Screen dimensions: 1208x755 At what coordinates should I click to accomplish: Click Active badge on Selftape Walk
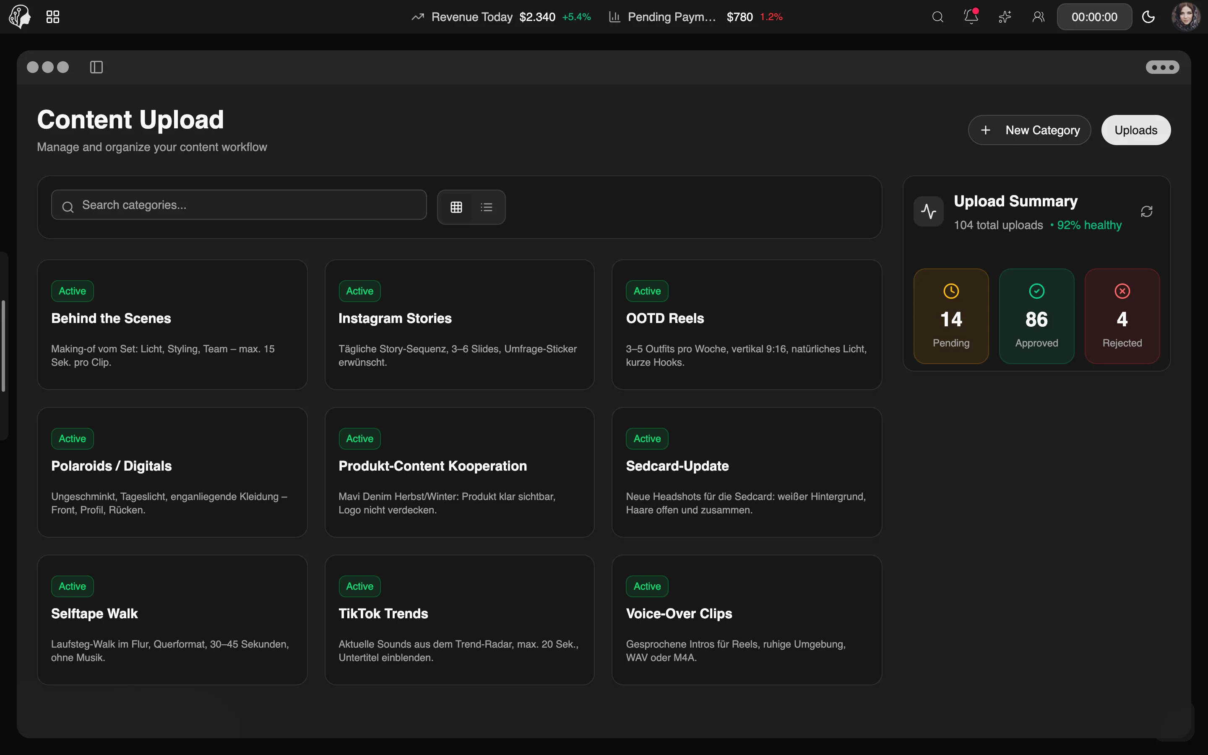tap(73, 586)
